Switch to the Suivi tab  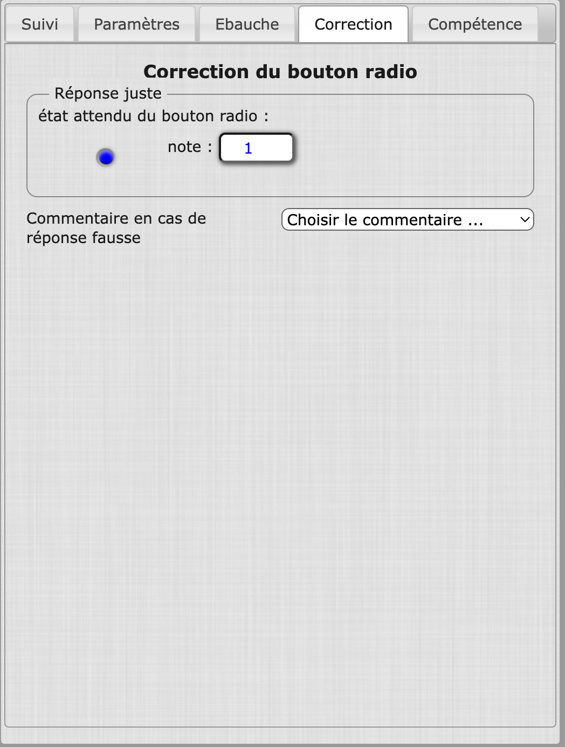(x=39, y=24)
